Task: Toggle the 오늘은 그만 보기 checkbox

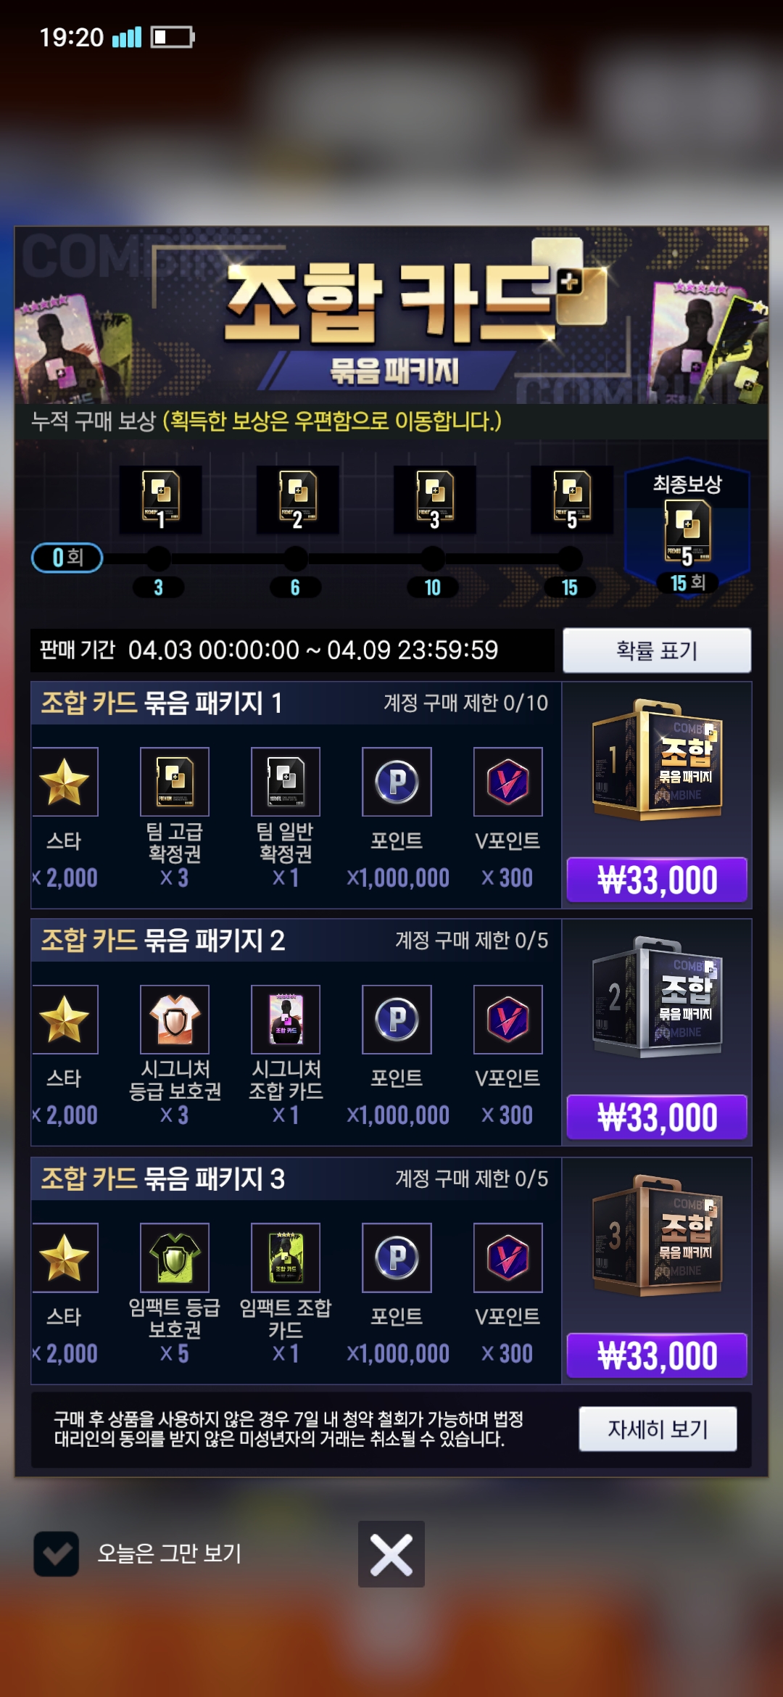Action: coord(57,1553)
